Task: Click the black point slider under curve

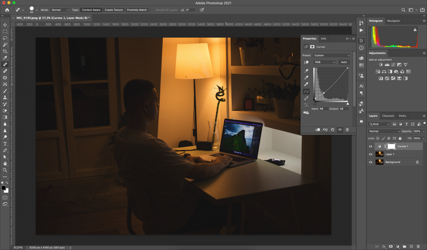Action: [315, 104]
